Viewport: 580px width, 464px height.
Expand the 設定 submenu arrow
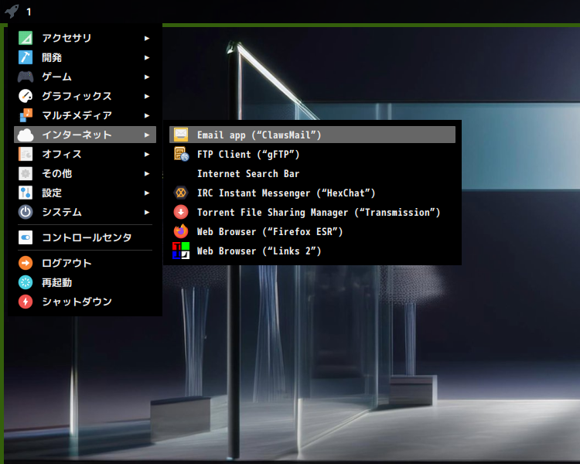point(147,193)
